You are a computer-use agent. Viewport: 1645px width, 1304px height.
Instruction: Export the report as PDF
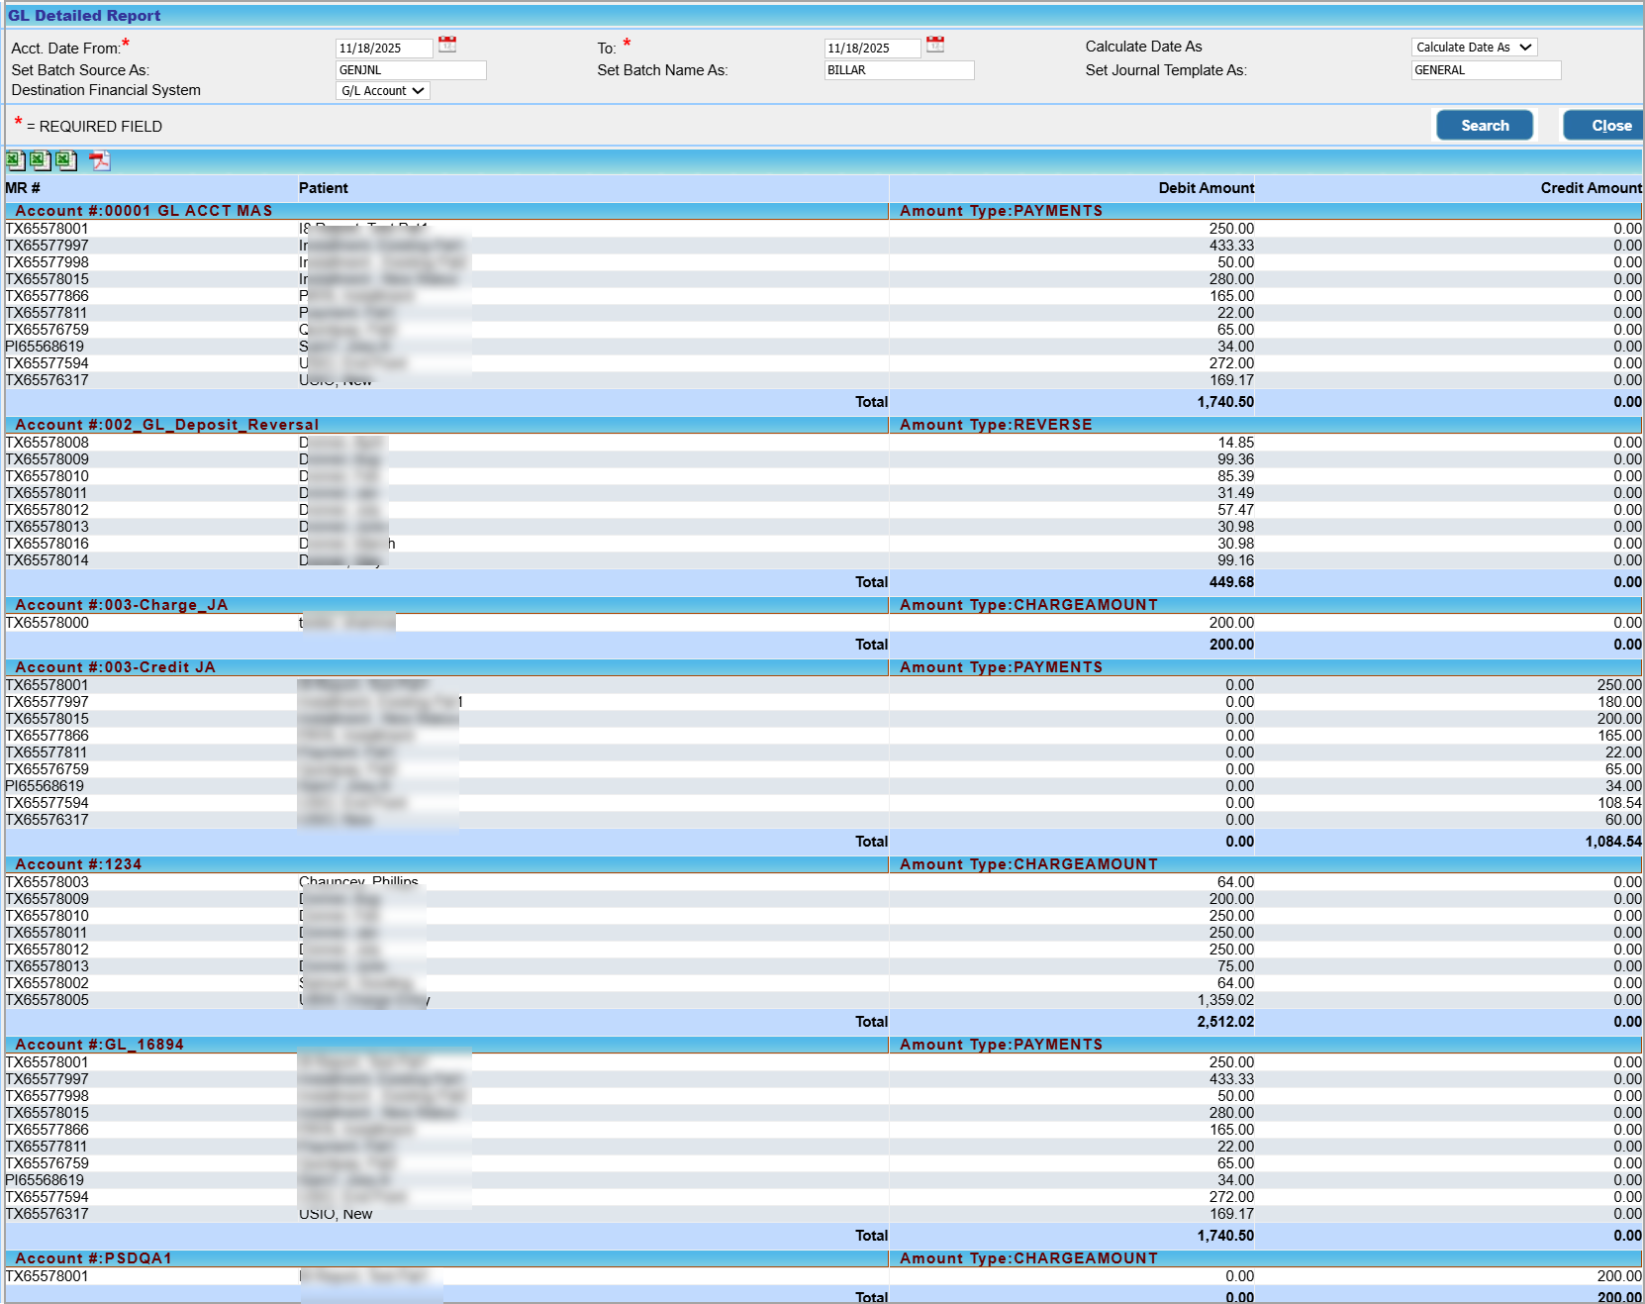click(99, 160)
